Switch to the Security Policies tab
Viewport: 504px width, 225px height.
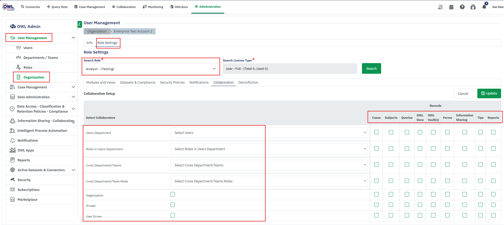[172, 83]
